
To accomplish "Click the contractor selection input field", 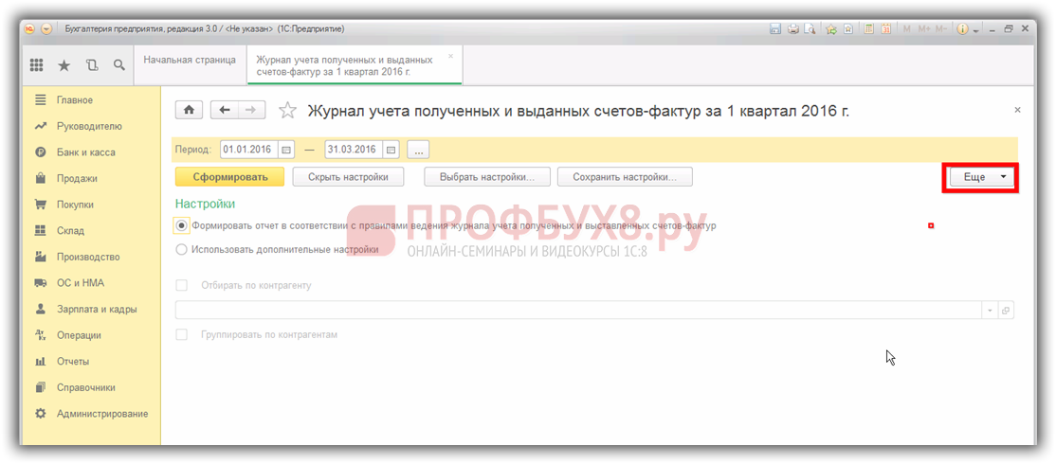I will [578, 310].
